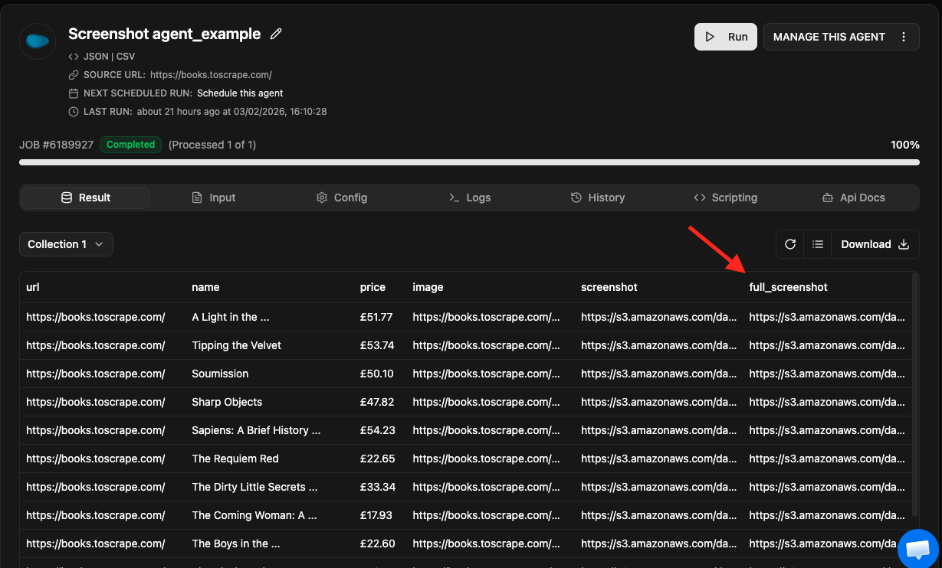Click the clock icon beside Last Run
Viewport: 942px width, 568px height.
[x=74, y=112]
